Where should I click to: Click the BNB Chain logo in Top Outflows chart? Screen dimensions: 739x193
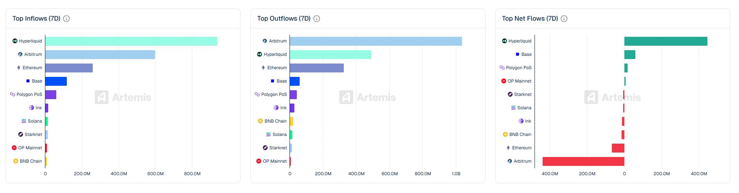tap(260, 121)
